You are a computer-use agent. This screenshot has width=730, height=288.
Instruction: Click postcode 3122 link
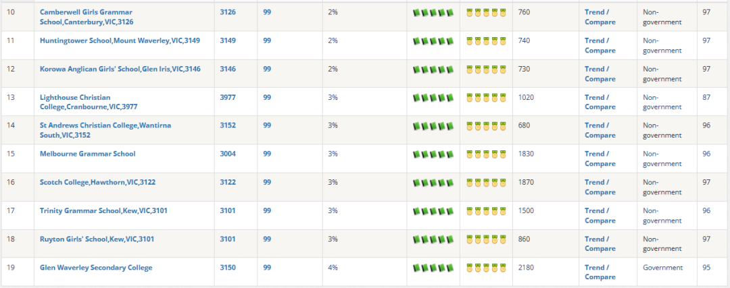coord(228,182)
